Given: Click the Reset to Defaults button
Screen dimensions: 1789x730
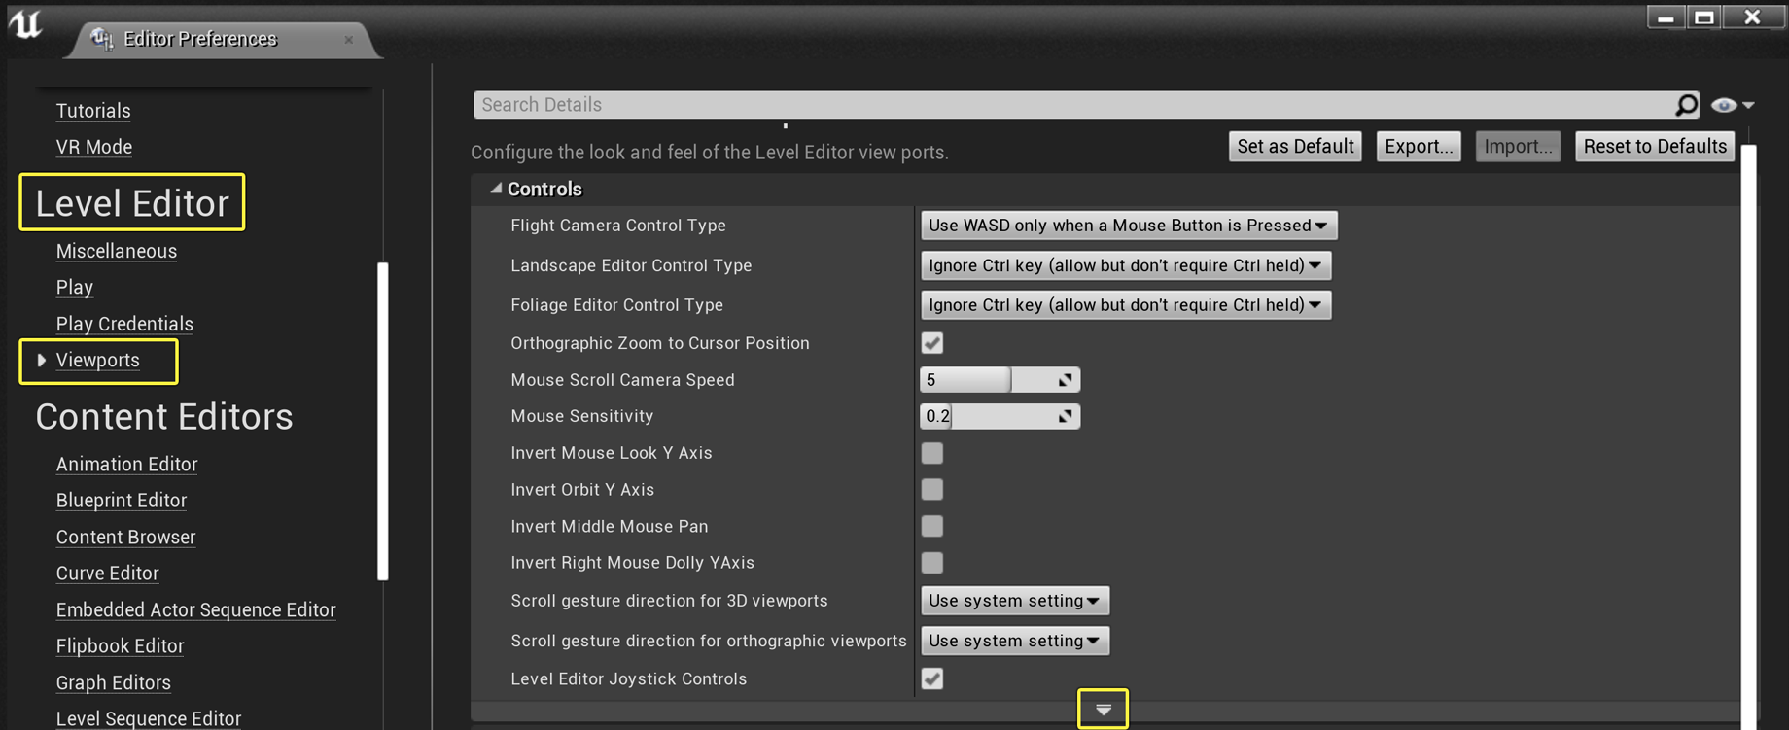Looking at the screenshot, I should click(1655, 147).
